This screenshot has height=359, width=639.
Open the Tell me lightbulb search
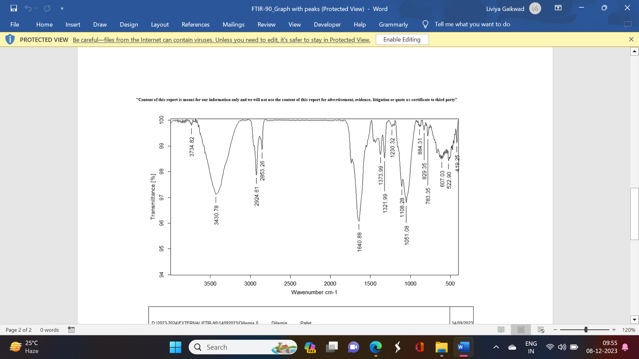pos(425,24)
